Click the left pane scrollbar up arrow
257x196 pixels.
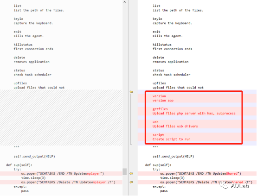click(125, 2)
